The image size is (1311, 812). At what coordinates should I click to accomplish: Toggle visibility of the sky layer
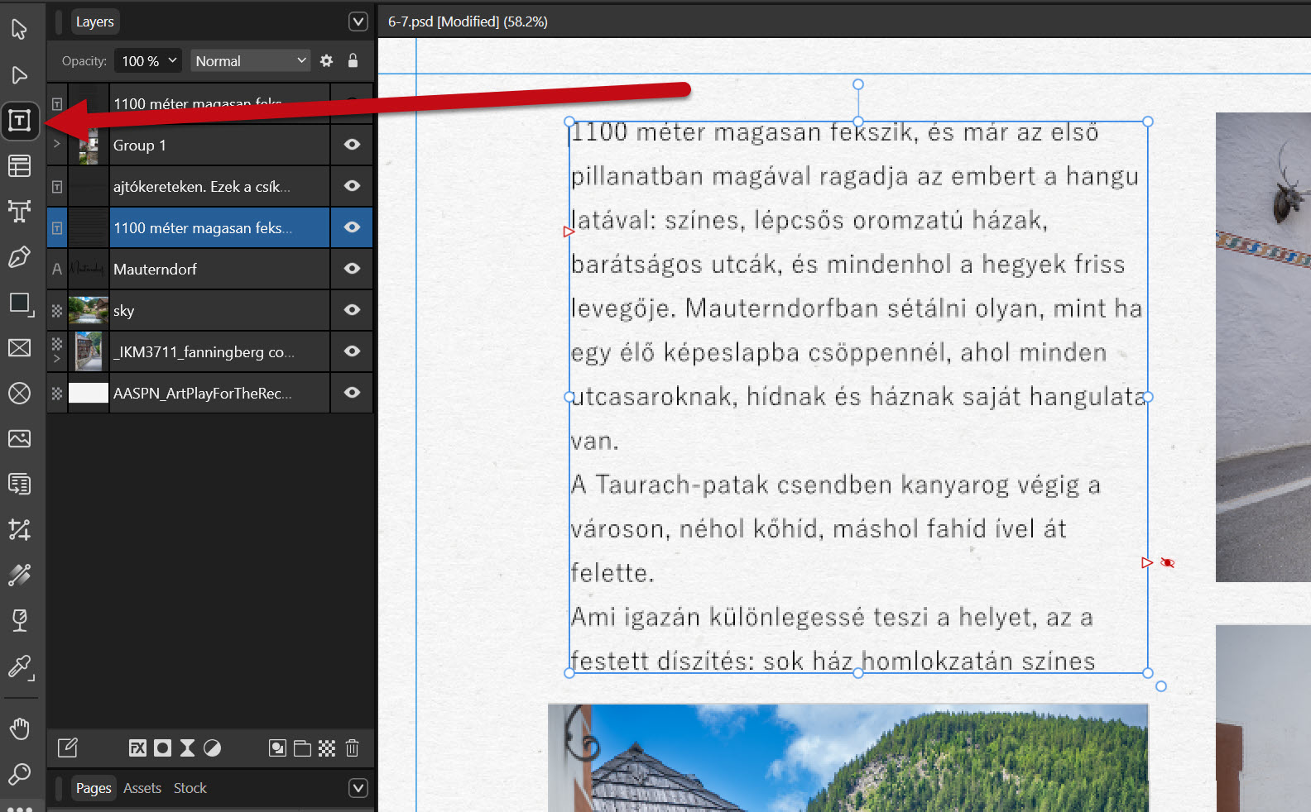[x=352, y=310]
